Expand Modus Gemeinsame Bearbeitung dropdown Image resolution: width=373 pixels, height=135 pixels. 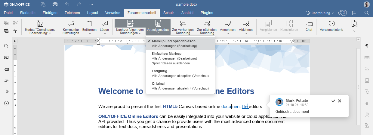pyautogui.click(x=50, y=33)
